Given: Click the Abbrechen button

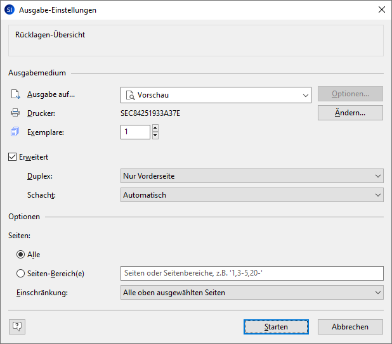Looking at the screenshot, I should [350, 327].
